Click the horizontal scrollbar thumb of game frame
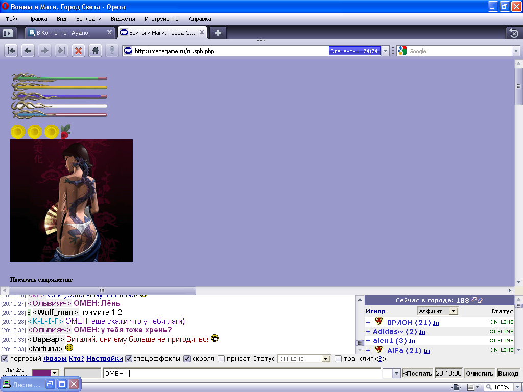 [102, 290]
